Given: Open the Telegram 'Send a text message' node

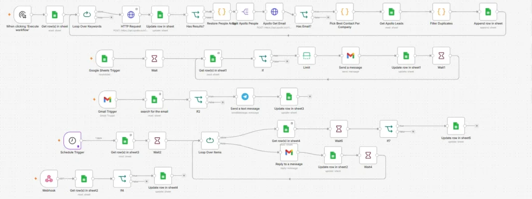Looking at the screenshot, I should click(x=245, y=97).
